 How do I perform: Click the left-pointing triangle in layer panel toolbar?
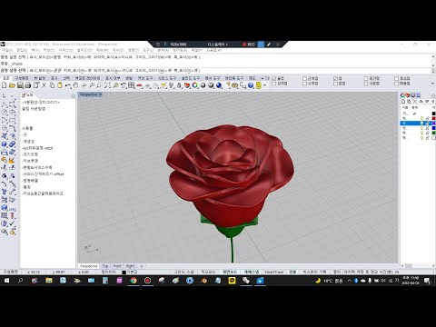(432, 102)
